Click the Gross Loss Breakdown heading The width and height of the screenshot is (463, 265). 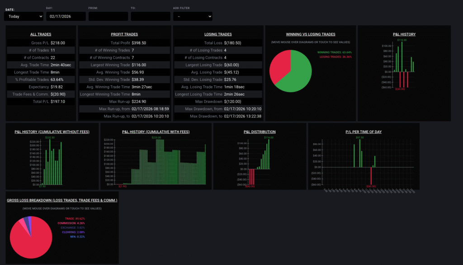click(x=62, y=200)
